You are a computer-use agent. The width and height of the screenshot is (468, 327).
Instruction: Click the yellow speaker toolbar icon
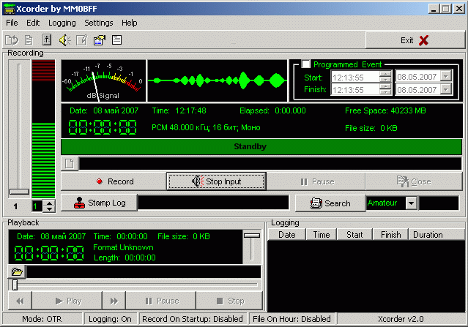[x=64, y=40]
